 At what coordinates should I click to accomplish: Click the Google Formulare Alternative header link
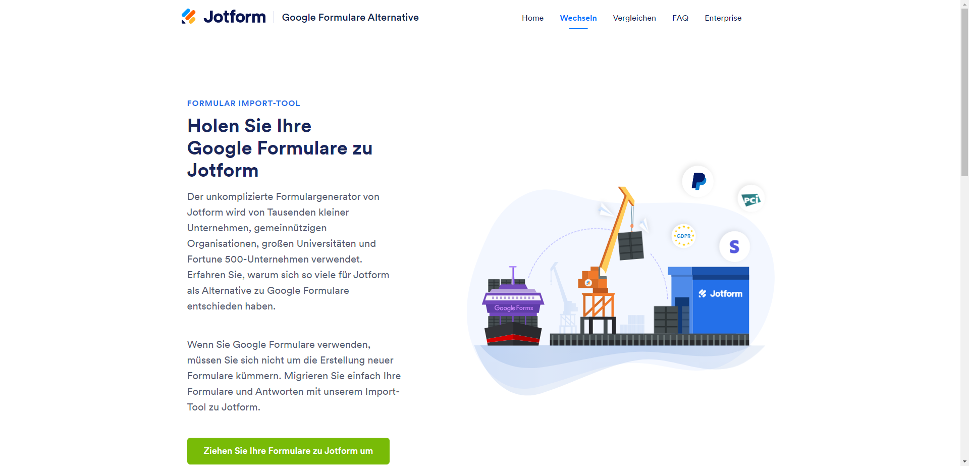pyautogui.click(x=350, y=17)
